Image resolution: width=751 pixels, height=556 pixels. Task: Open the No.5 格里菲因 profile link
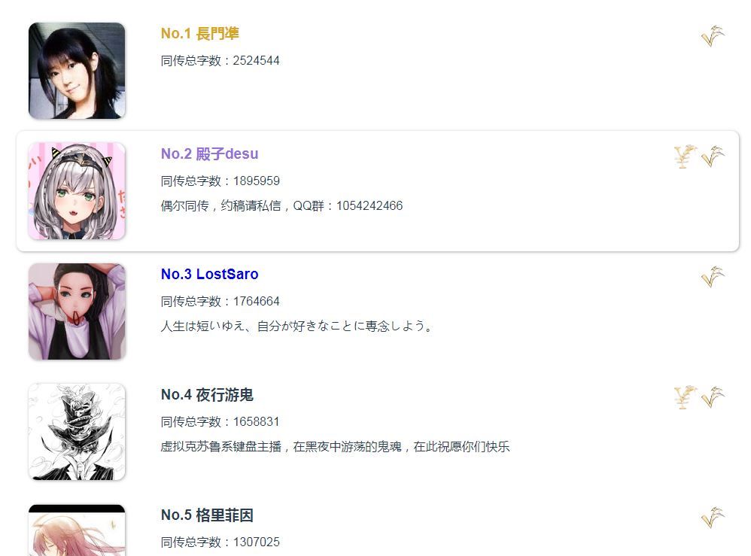coord(207,515)
